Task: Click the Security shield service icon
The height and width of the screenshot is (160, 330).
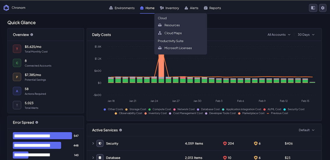Action: click(x=100, y=143)
